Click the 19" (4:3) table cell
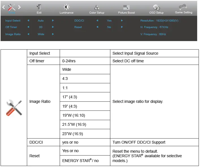Screen dimensions: 200x168 [x=85, y=106]
